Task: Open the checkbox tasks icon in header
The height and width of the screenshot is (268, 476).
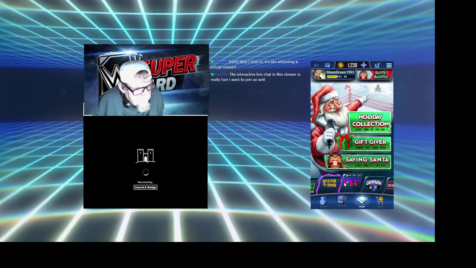Action: coord(377,65)
